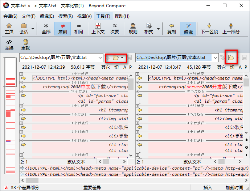Screen dimensions: 250x191
Task: Jump to 下一区段 next section
Action: [209, 29]
